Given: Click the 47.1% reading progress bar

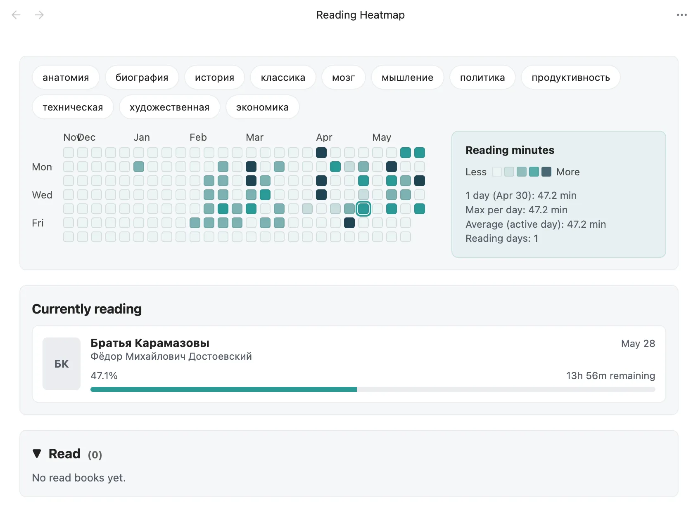Looking at the screenshot, I should (x=373, y=389).
